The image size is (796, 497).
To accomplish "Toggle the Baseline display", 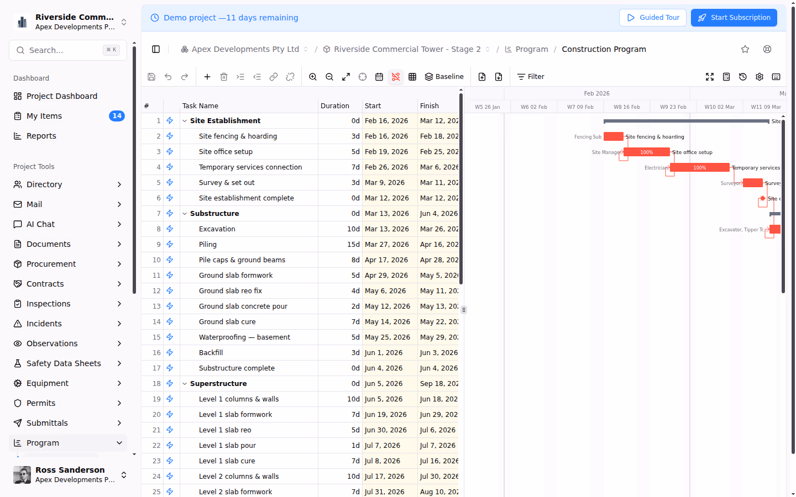I will 444,77.
